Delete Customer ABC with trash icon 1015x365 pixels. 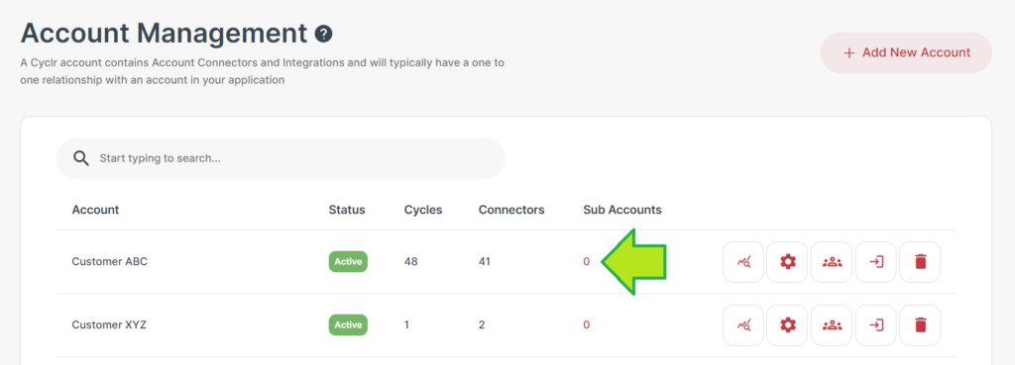[920, 262]
